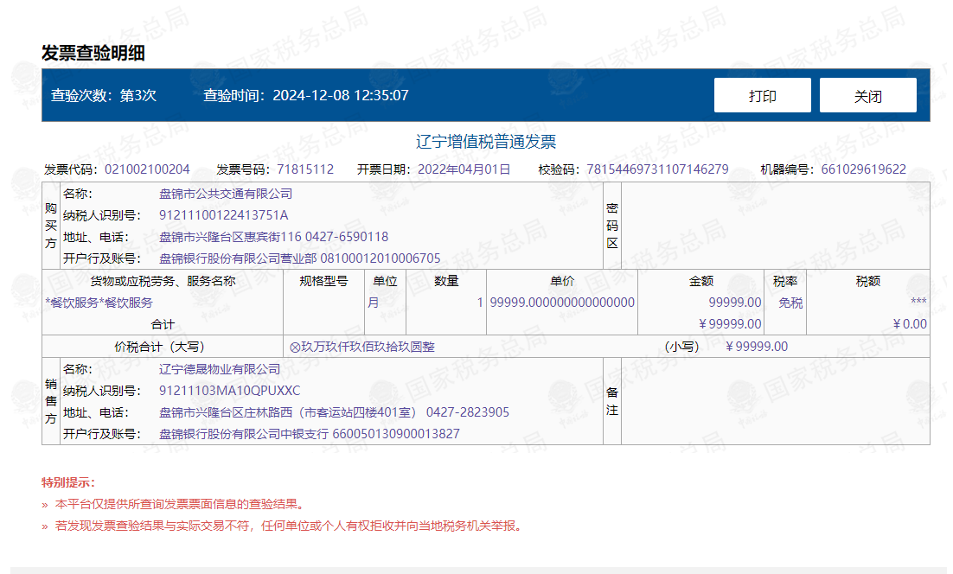Click the 数量 column header
This screenshot has height=574, width=953.
coord(446,281)
